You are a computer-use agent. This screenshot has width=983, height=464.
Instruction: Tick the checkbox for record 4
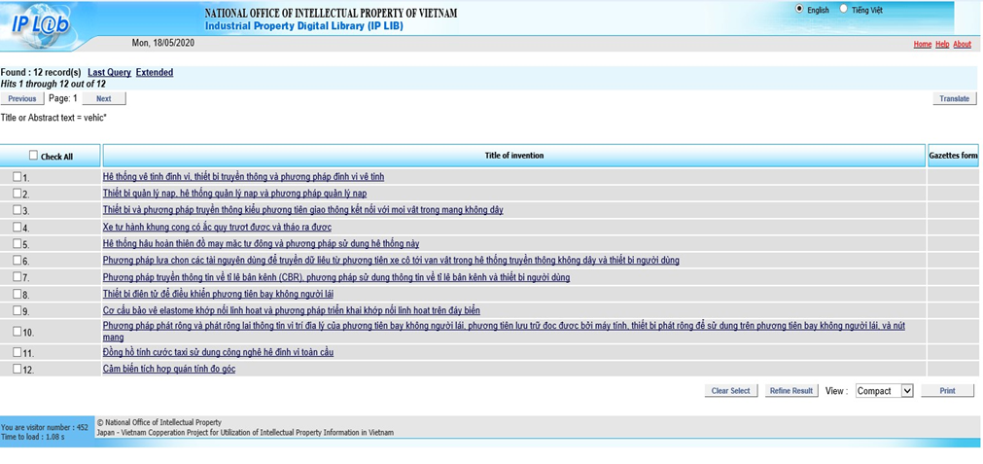pyautogui.click(x=17, y=227)
